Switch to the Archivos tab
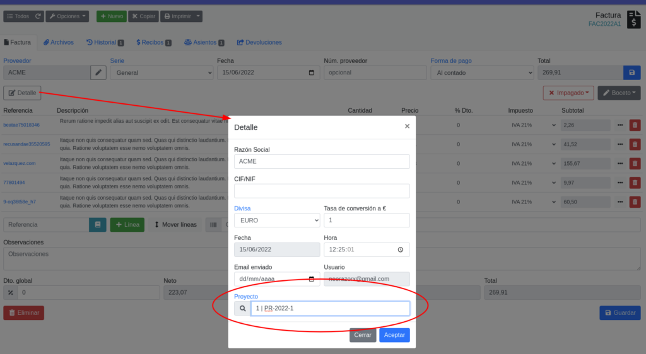This screenshot has height=354, width=646. pyautogui.click(x=58, y=42)
